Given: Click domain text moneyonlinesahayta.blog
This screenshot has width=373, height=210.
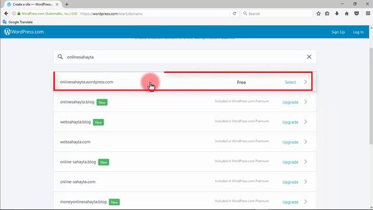Looking at the screenshot, I should [x=83, y=202].
